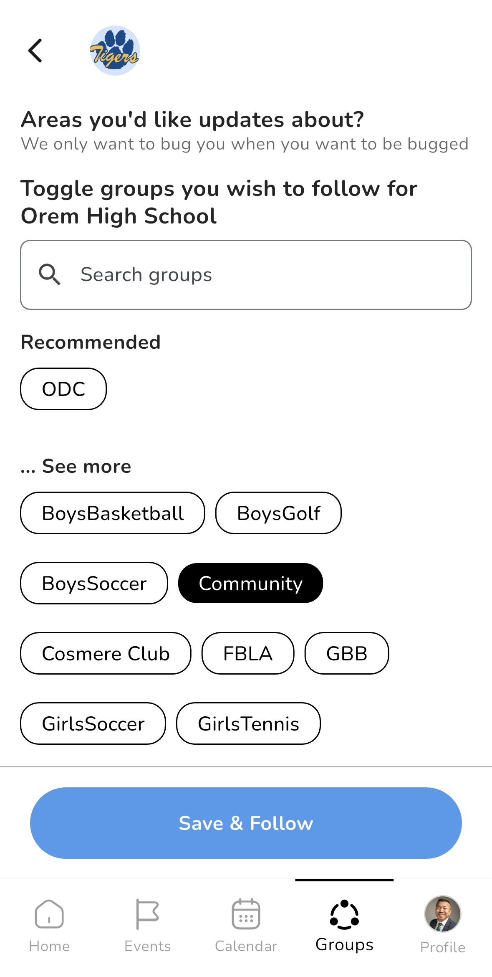Screen dimensions: 492x977
Task: Open the Home tab icon
Action: (49, 914)
